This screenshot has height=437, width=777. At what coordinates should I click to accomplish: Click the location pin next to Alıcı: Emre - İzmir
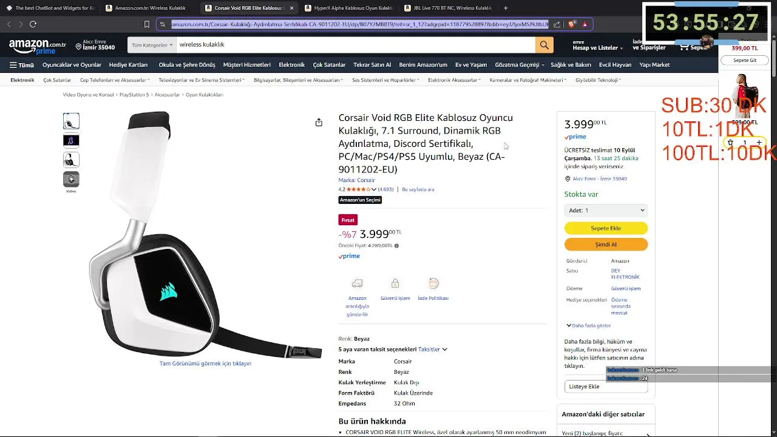pos(568,179)
